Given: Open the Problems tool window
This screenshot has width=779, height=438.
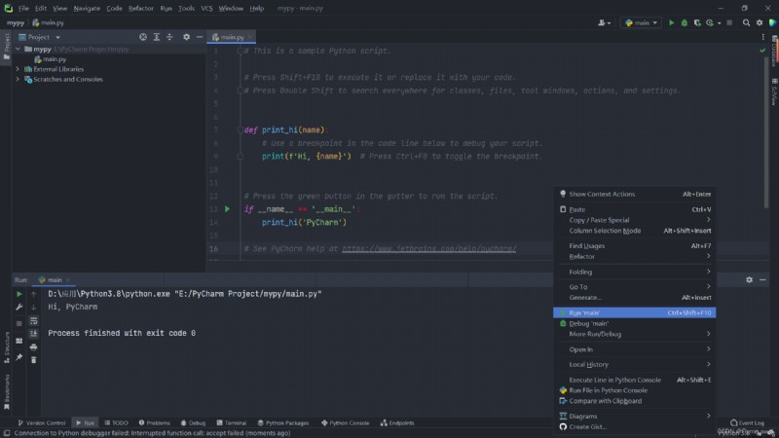Looking at the screenshot, I should click(155, 423).
